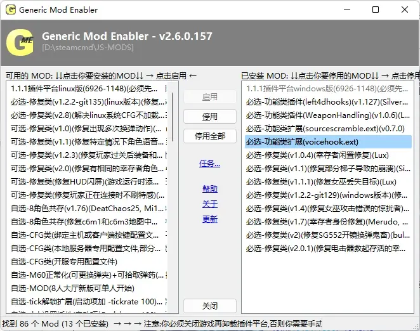Click the 关闭 button
Viewport: 420px width, 331px height.
point(210,306)
